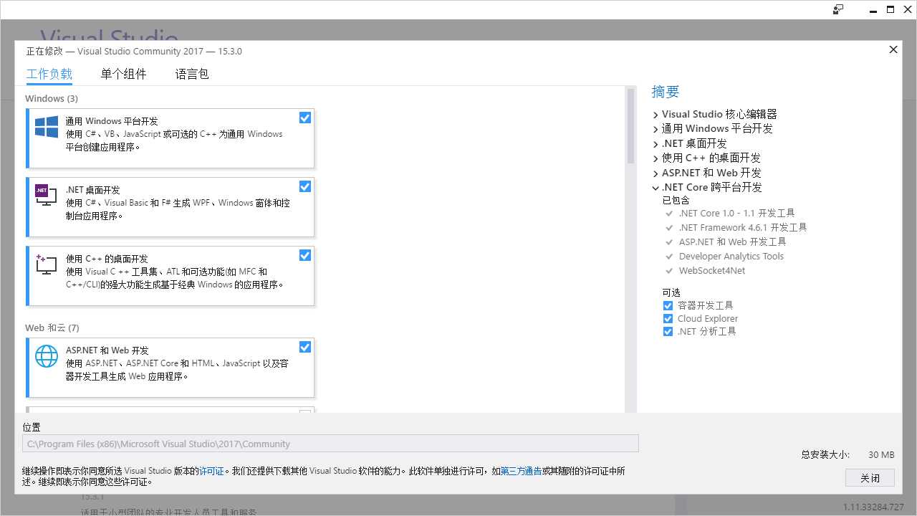Click the Windows (3) group heading

click(x=52, y=98)
